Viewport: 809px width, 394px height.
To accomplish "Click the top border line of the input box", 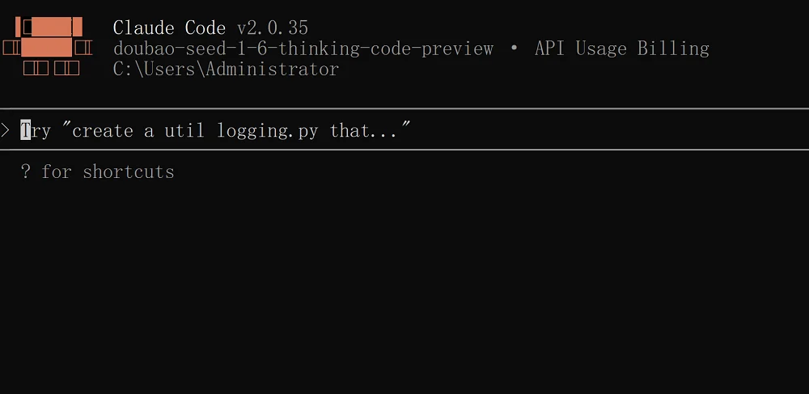I will pos(404,108).
